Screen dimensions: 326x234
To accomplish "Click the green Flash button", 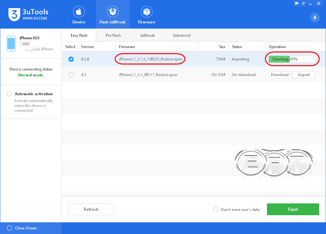I will (293, 209).
